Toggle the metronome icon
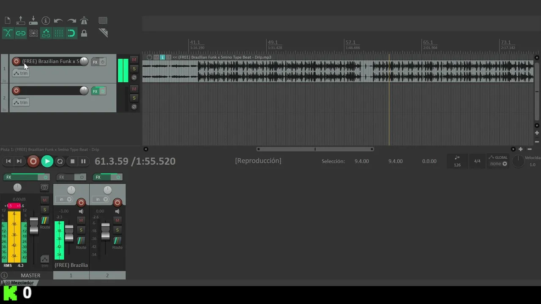The width and height of the screenshot is (541, 304). [84, 21]
